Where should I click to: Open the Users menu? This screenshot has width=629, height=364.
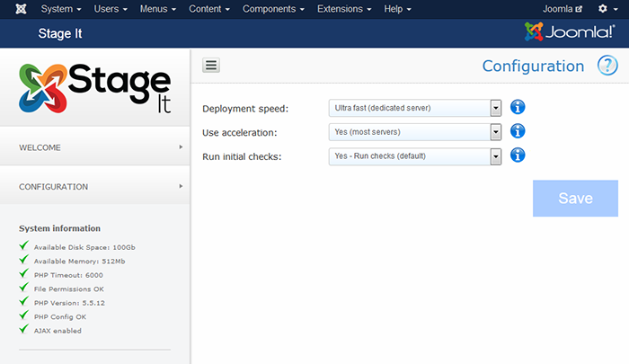111,9
